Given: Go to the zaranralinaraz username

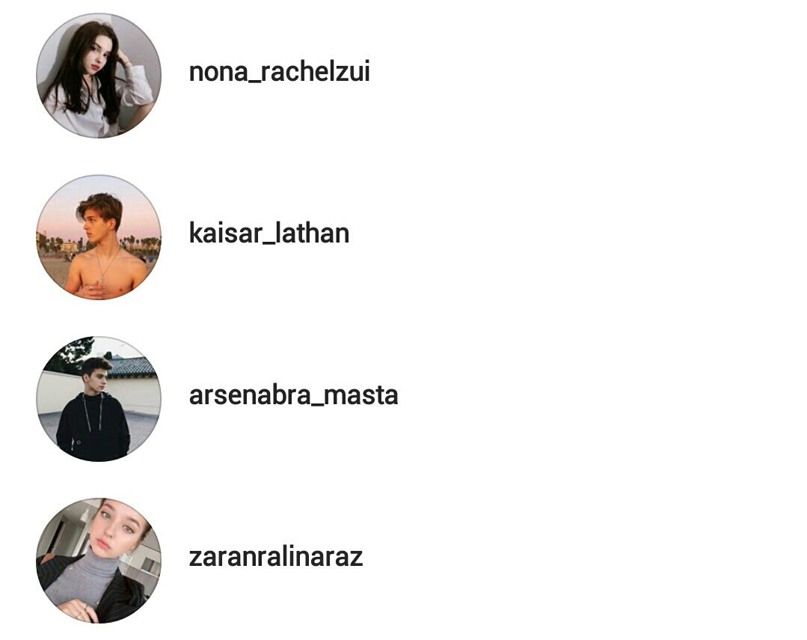Looking at the screenshot, I should tap(276, 557).
